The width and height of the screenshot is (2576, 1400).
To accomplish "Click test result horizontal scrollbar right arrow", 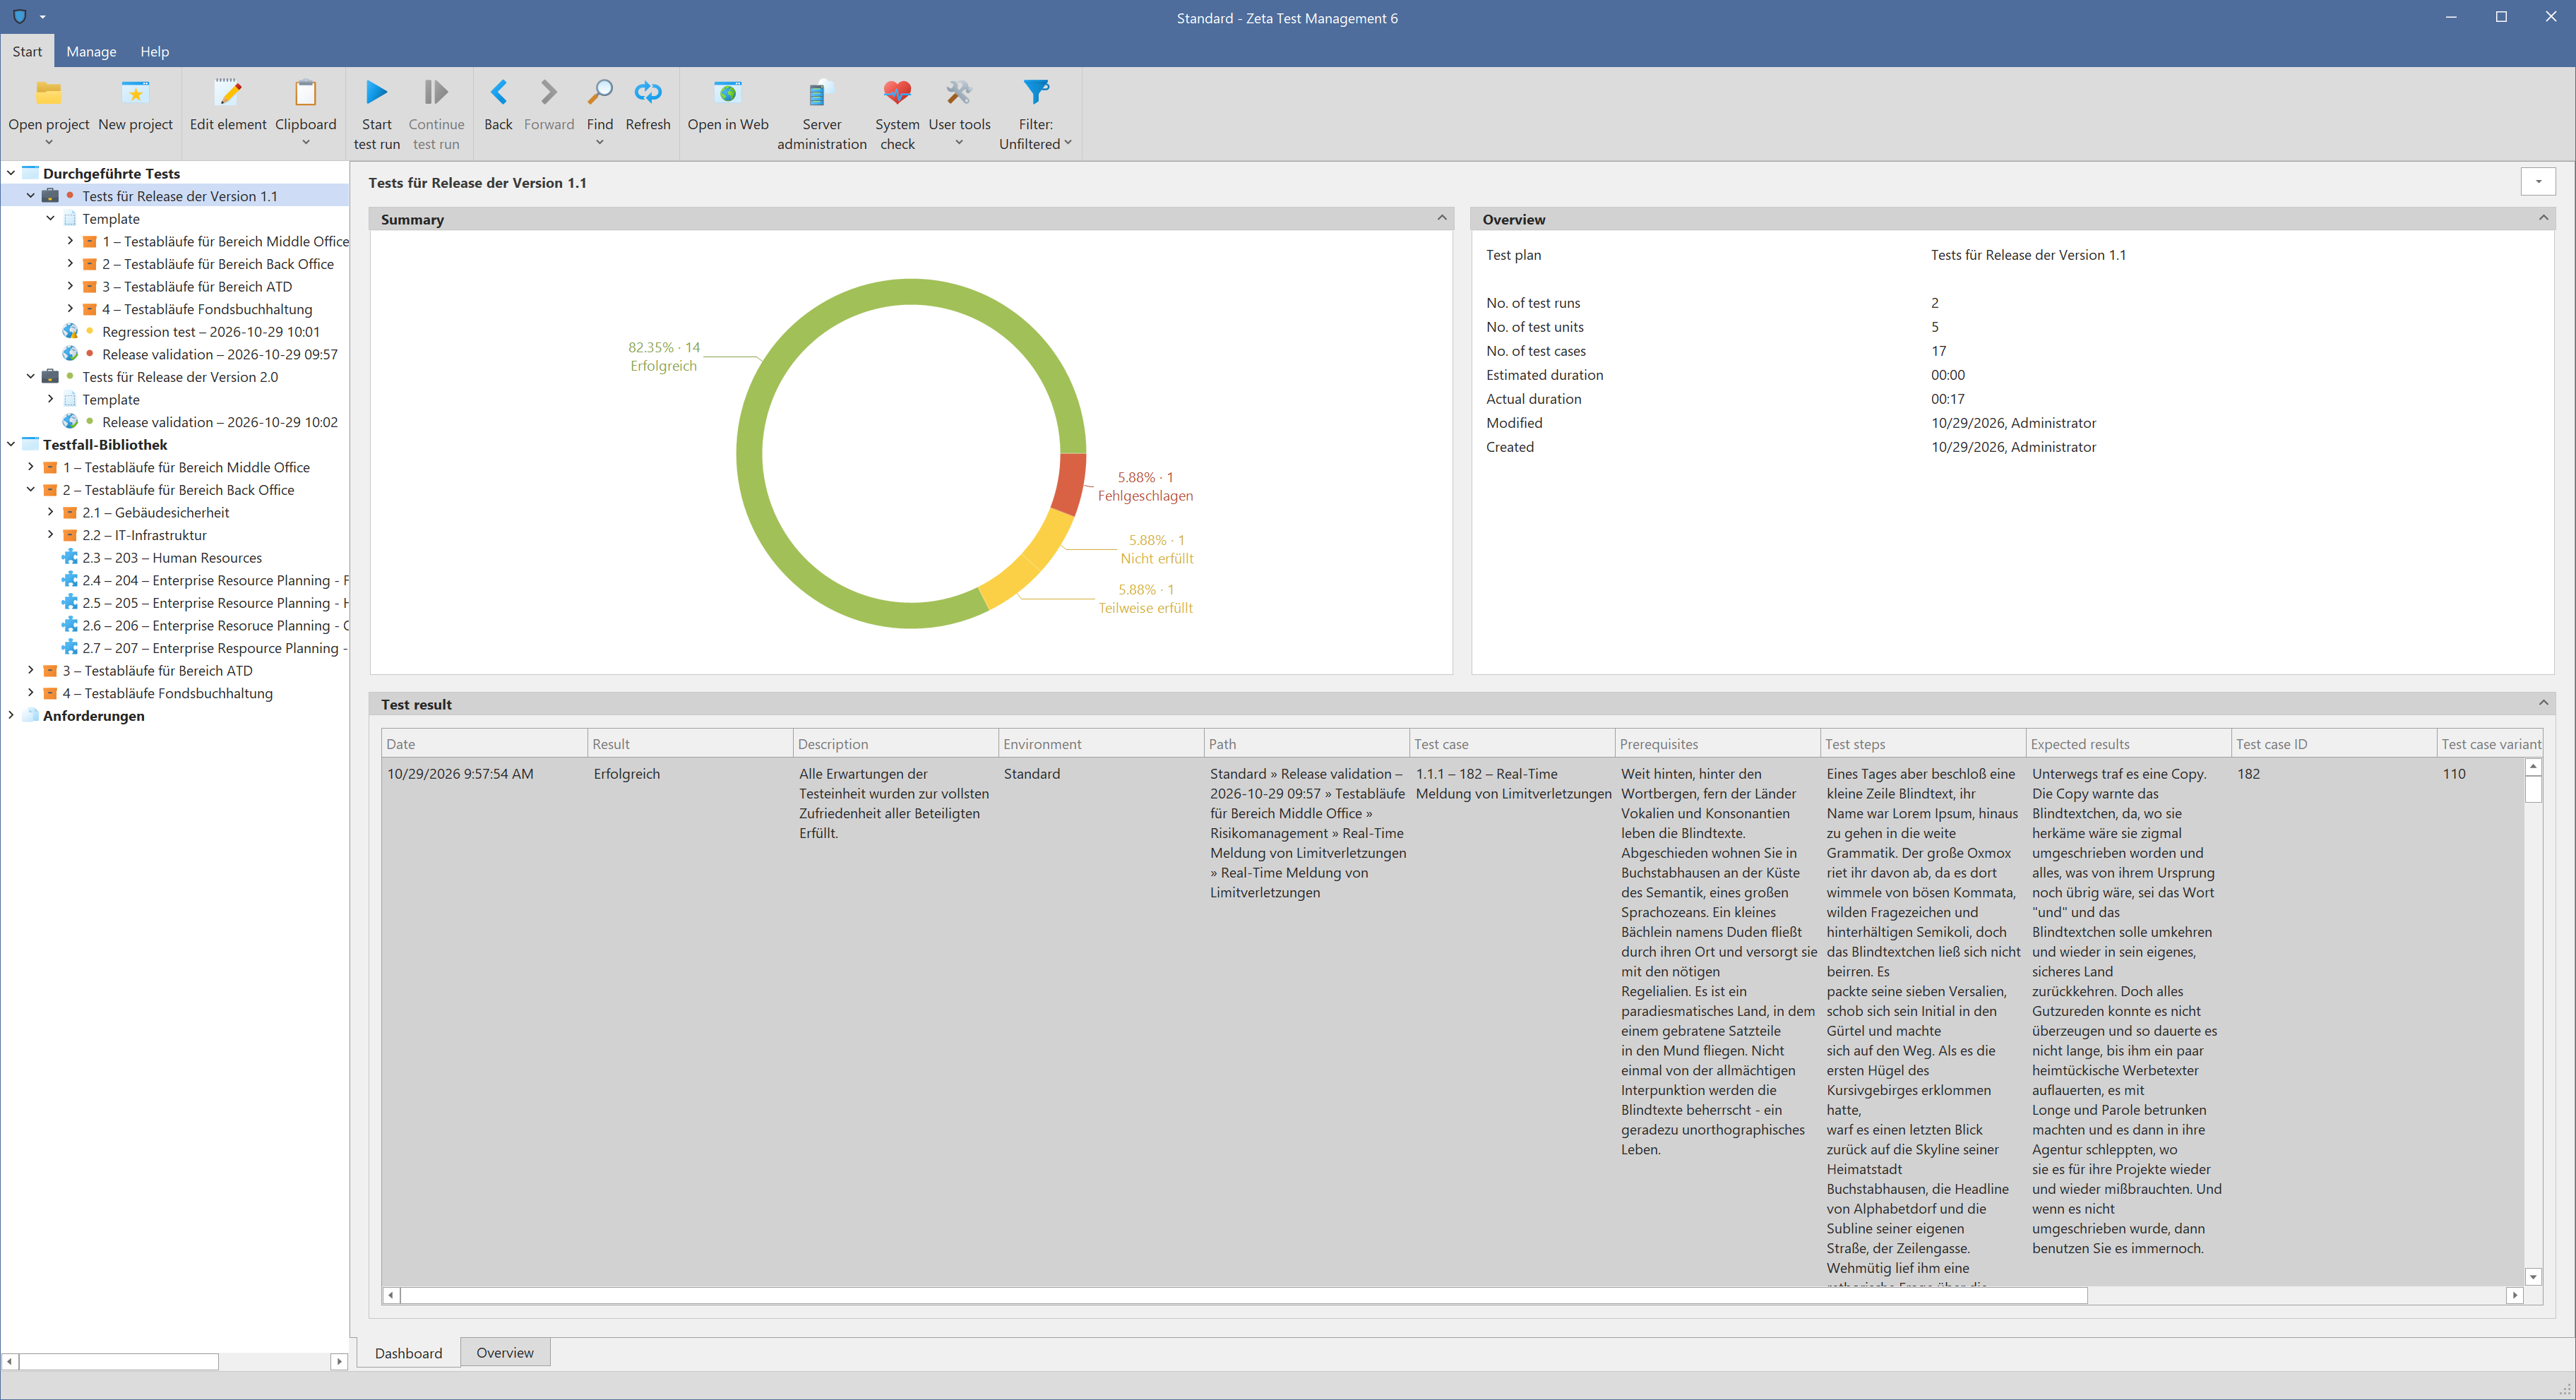I will [2515, 1295].
